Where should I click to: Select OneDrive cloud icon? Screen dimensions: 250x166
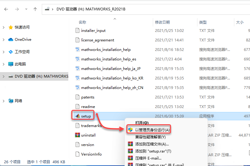tap(11, 40)
